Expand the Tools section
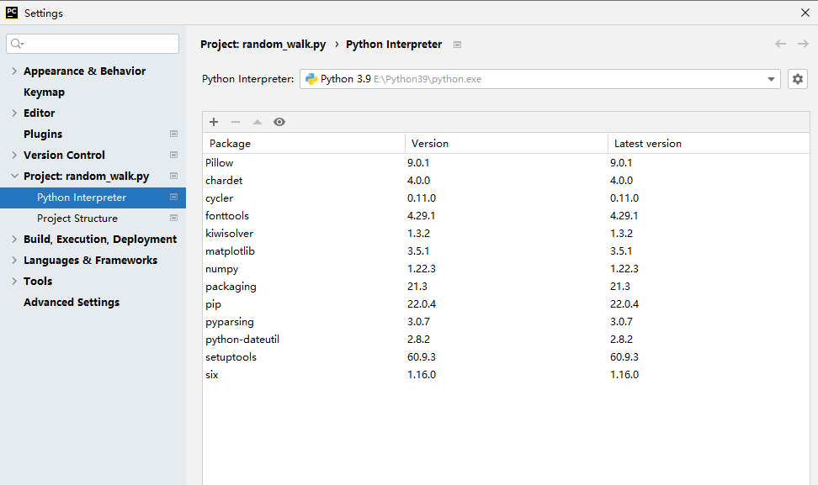The height and width of the screenshot is (485, 818). 15,281
